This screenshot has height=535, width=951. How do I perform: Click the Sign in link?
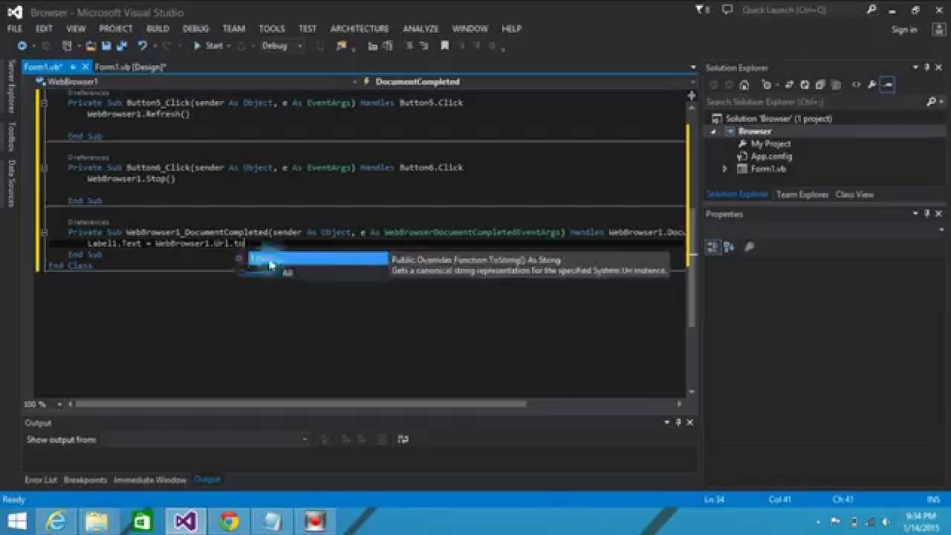point(903,30)
